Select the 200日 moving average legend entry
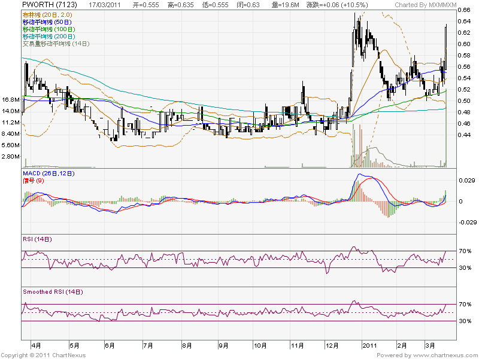Screen dimensions: 479x359 49,36
